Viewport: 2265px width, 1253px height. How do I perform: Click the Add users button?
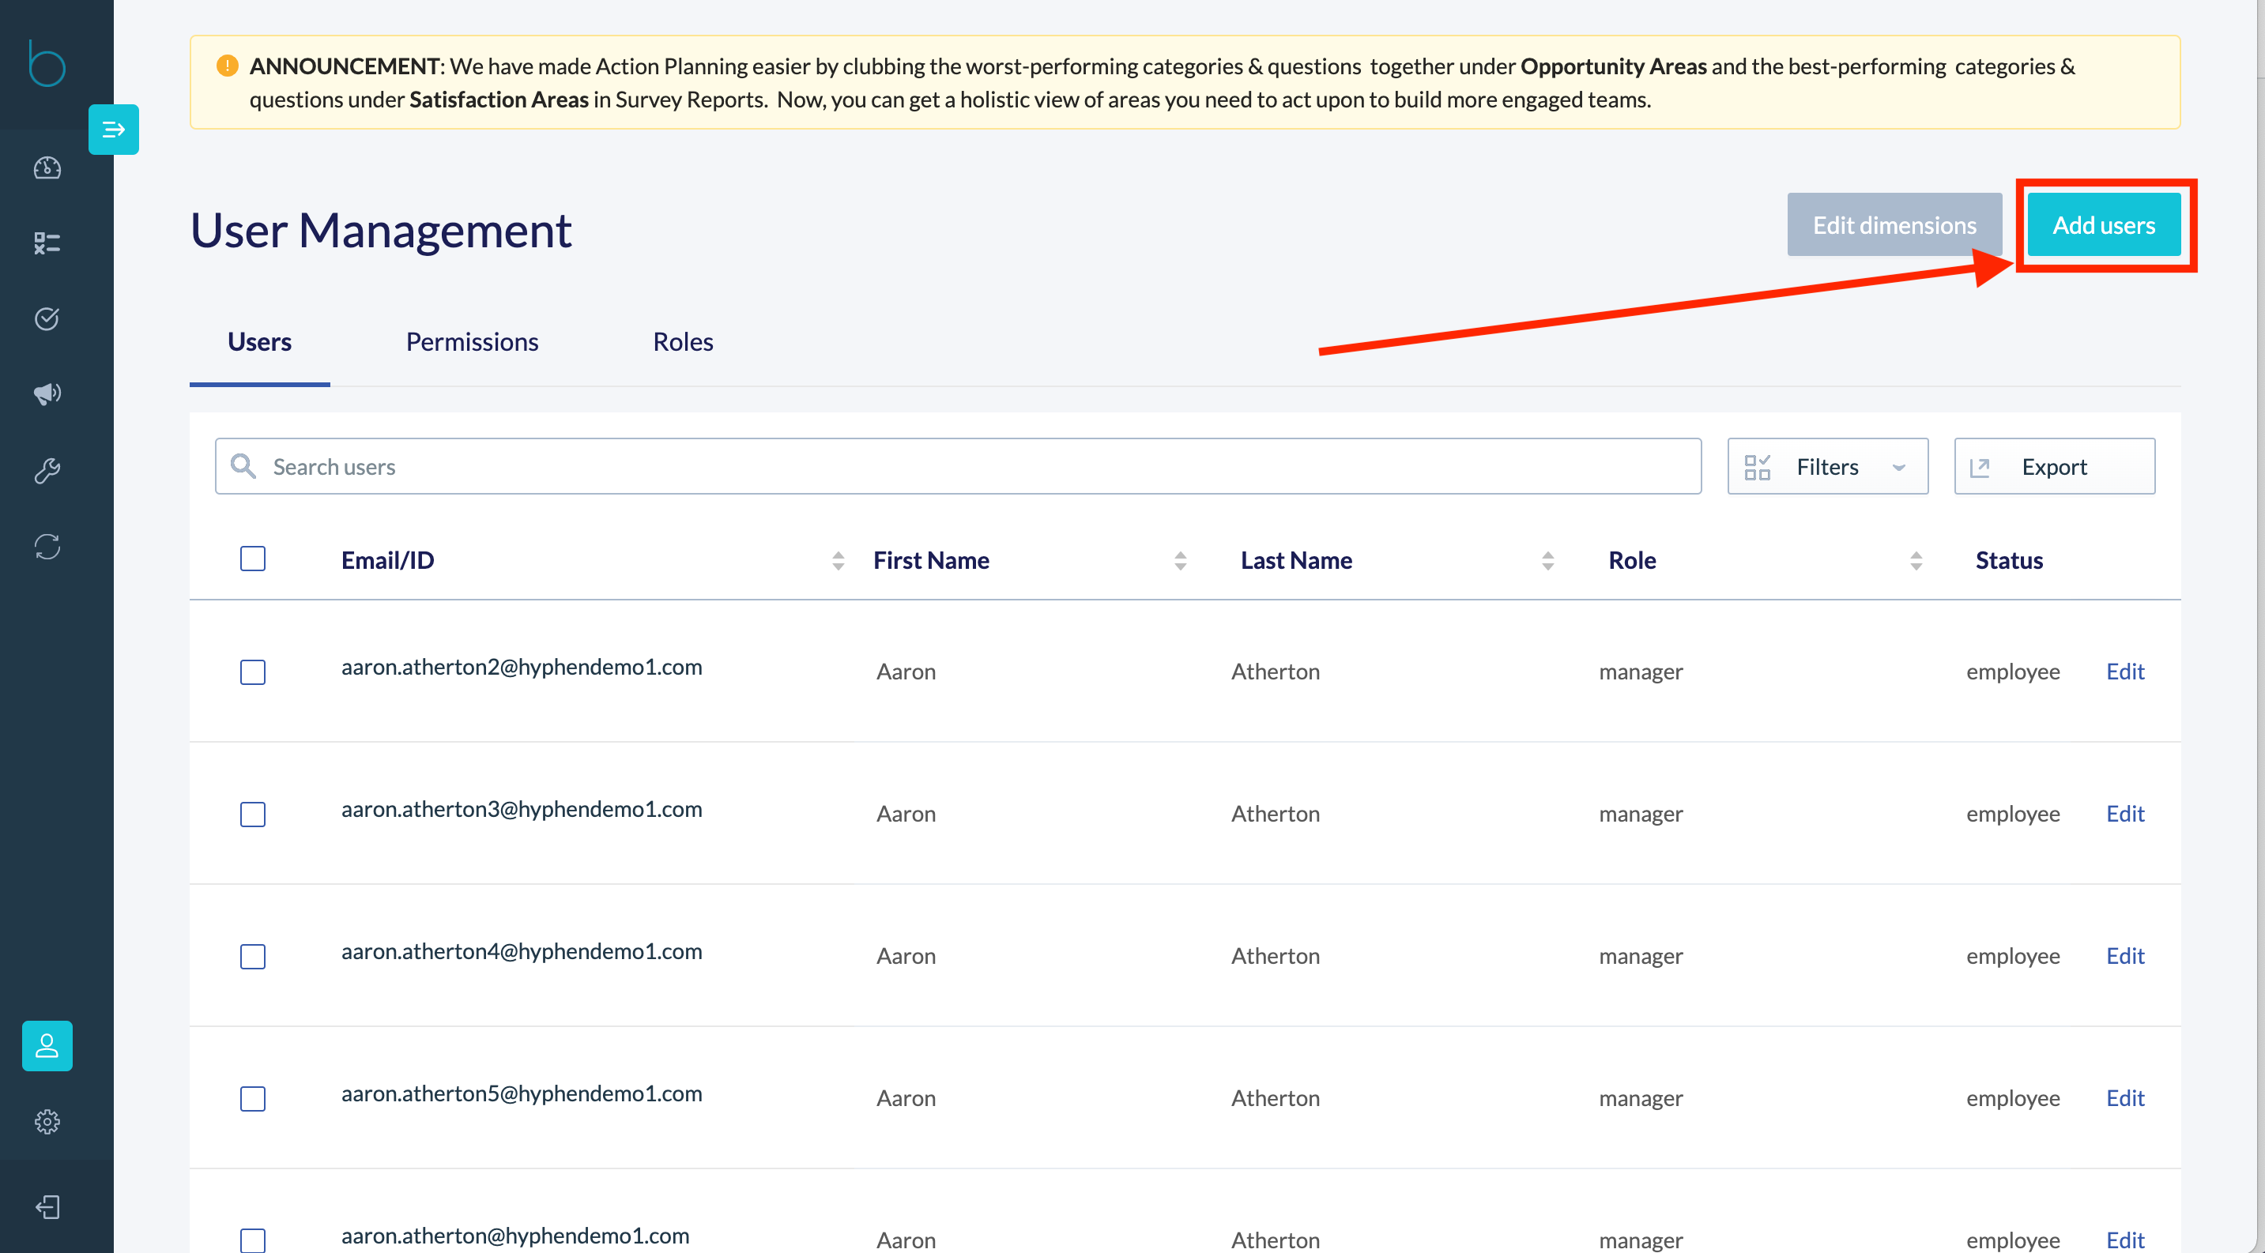pos(2103,225)
